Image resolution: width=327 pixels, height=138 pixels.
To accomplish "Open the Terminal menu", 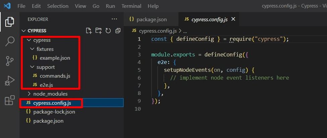I will coord(131,6).
